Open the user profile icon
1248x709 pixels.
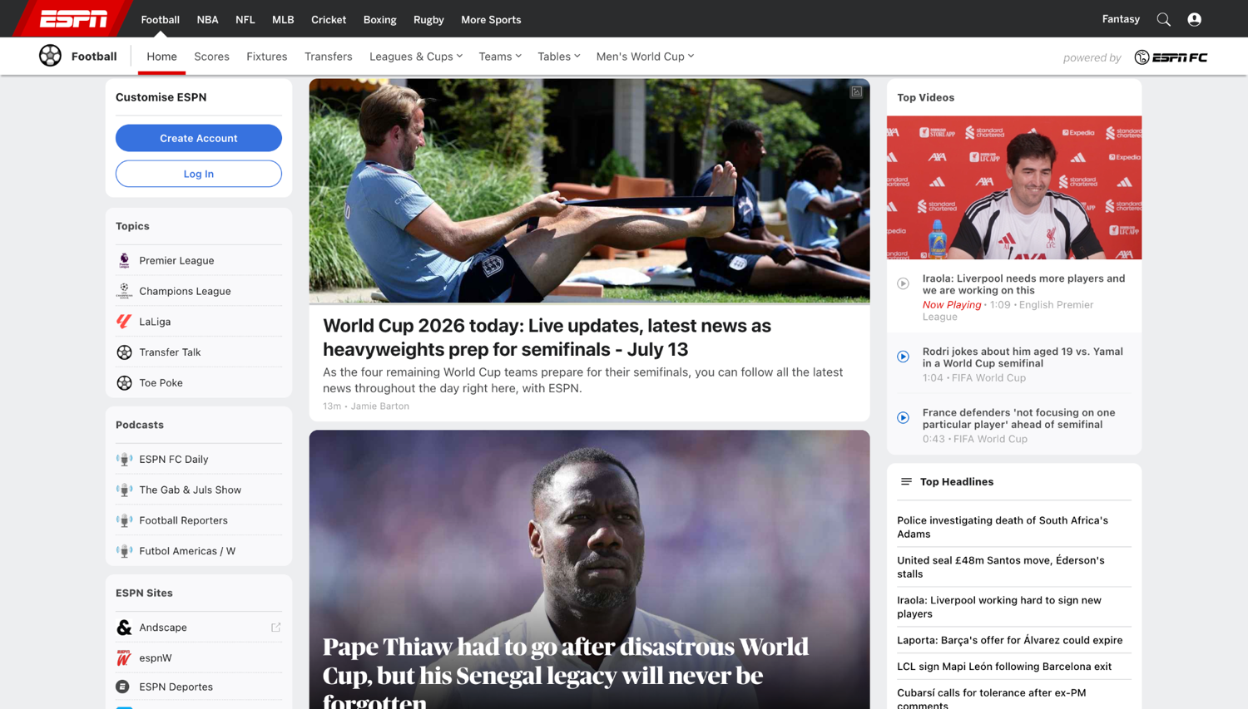coord(1194,19)
